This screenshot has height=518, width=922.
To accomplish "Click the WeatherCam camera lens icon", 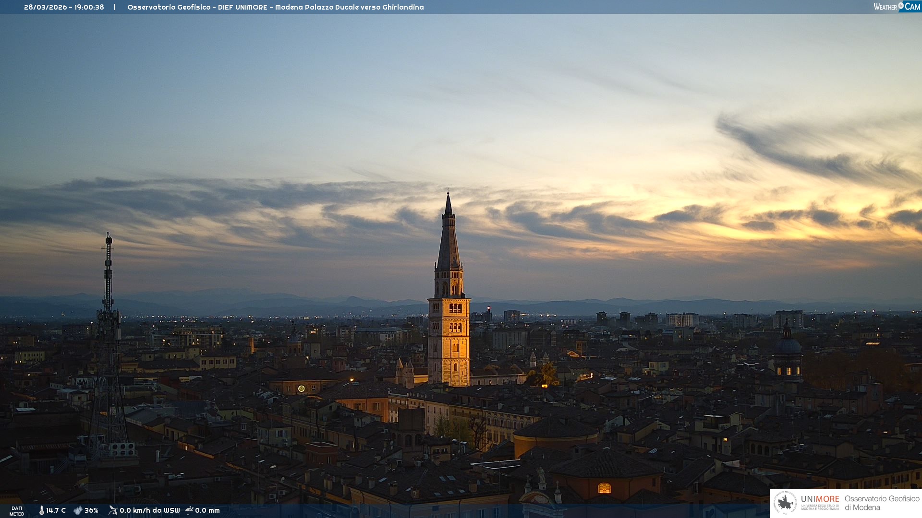I will [x=901, y=6].
